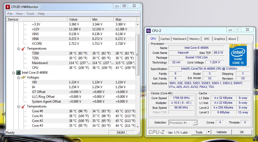
Task: Click the Level 3 6 MBytes cache field
Action: point(223,112)
